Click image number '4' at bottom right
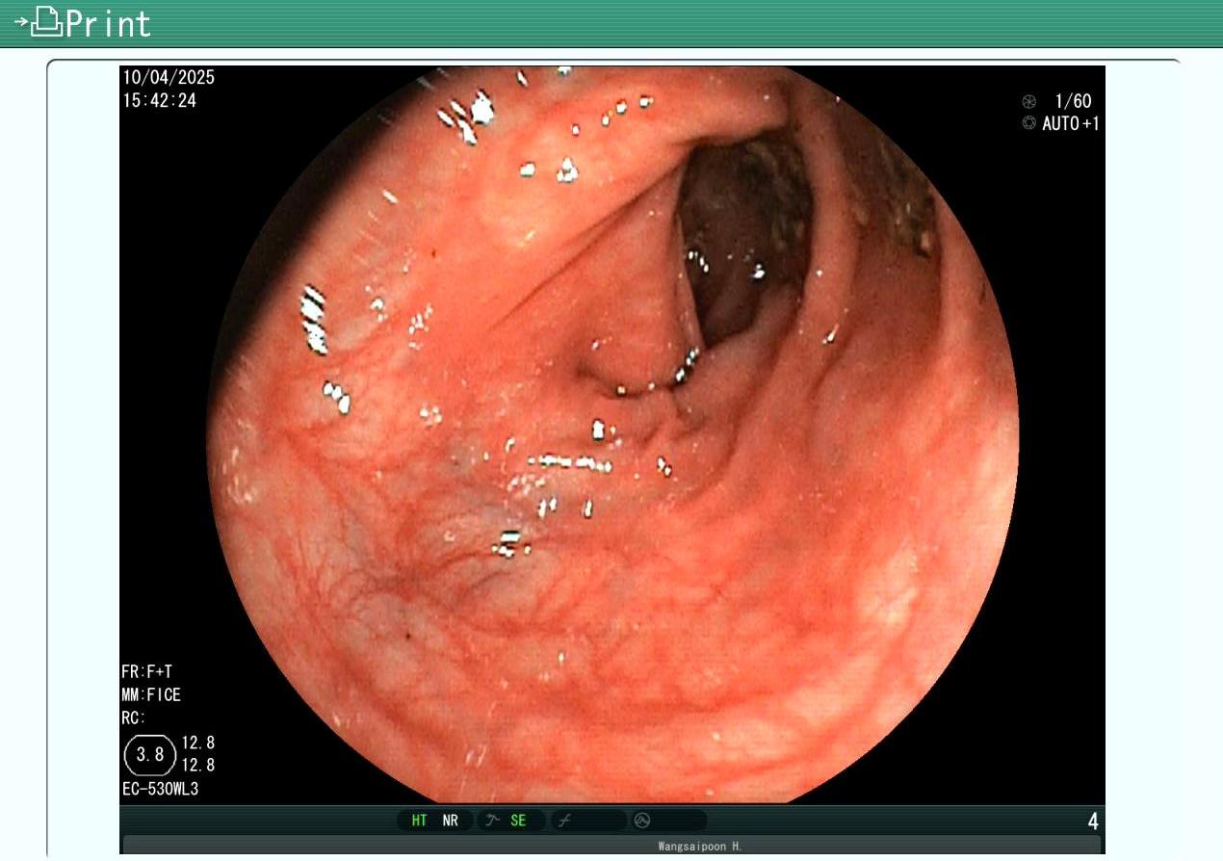Viewport: 1223px width, 861px height. pos(1093,822)
